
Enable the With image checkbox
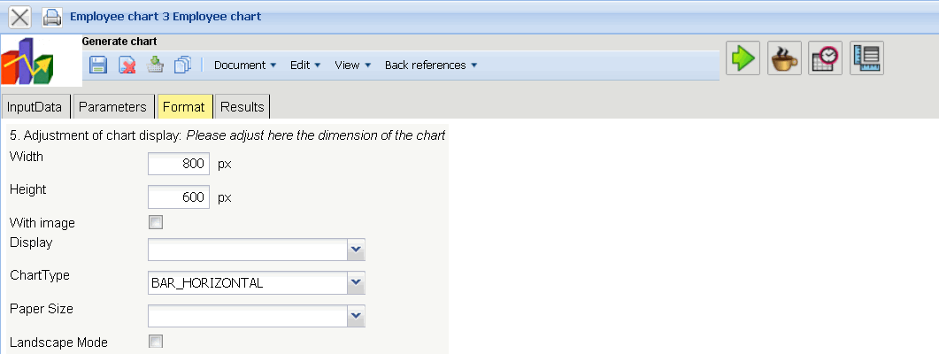(156, 222)
